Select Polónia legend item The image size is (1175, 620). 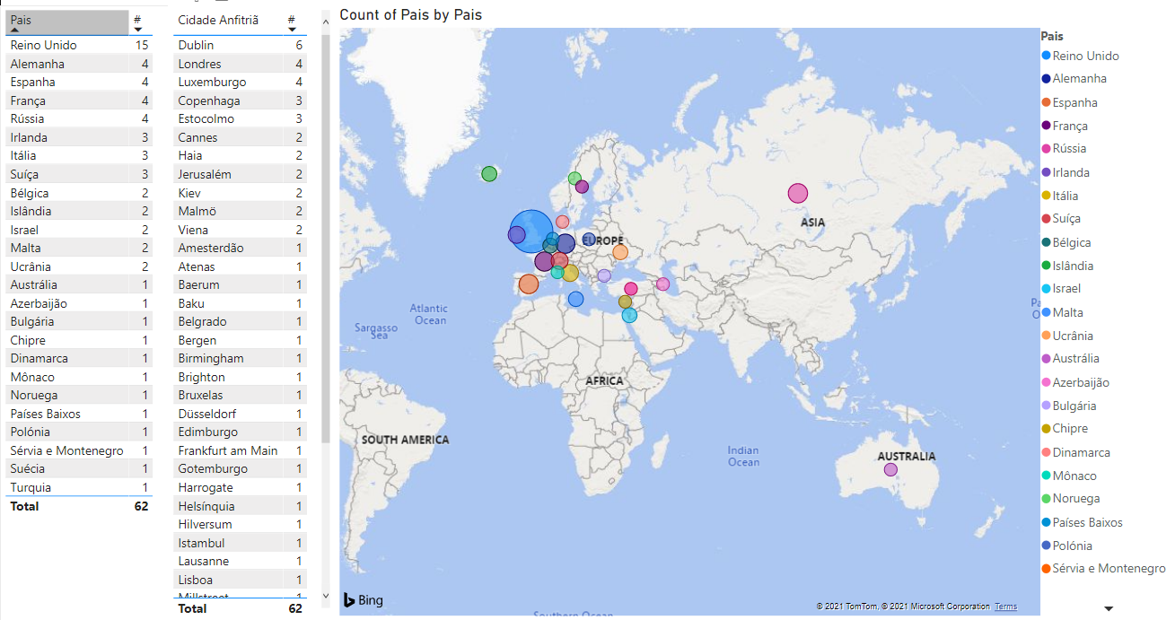[x=1067, y=546]
